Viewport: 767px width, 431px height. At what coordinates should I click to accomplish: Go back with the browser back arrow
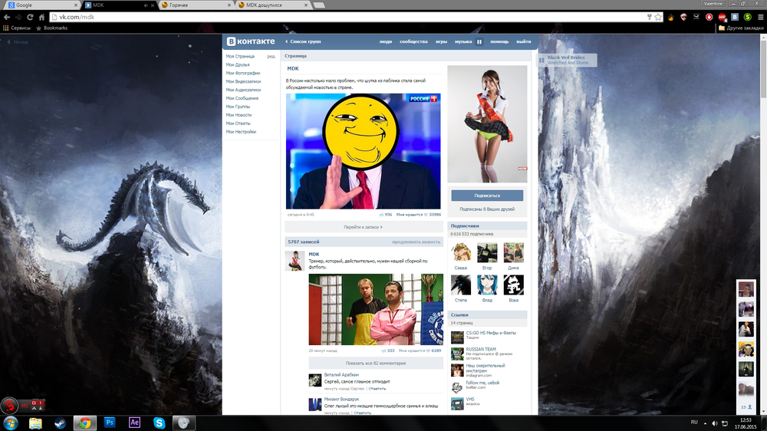point(7,17)
